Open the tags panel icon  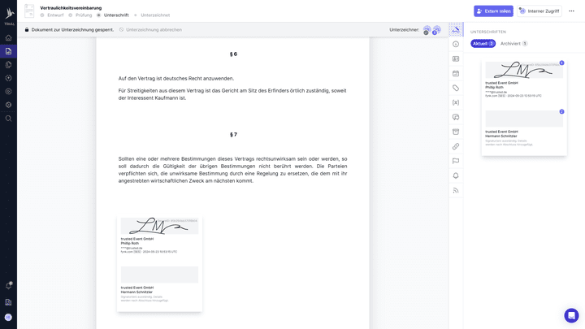pyautogui.click(x=456, y=88)
